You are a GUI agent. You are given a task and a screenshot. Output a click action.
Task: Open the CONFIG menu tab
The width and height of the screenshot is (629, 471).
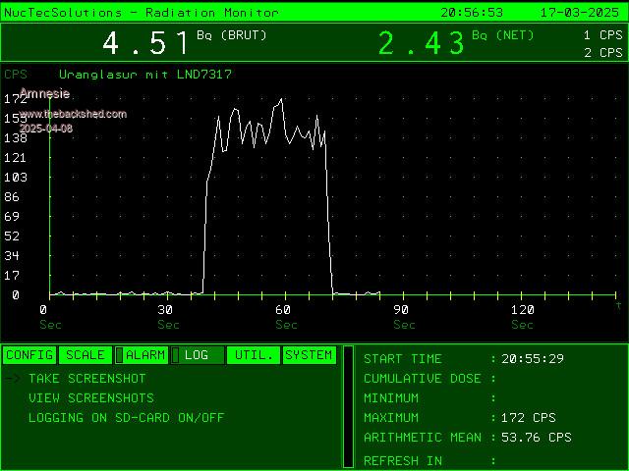click(29, 355)
